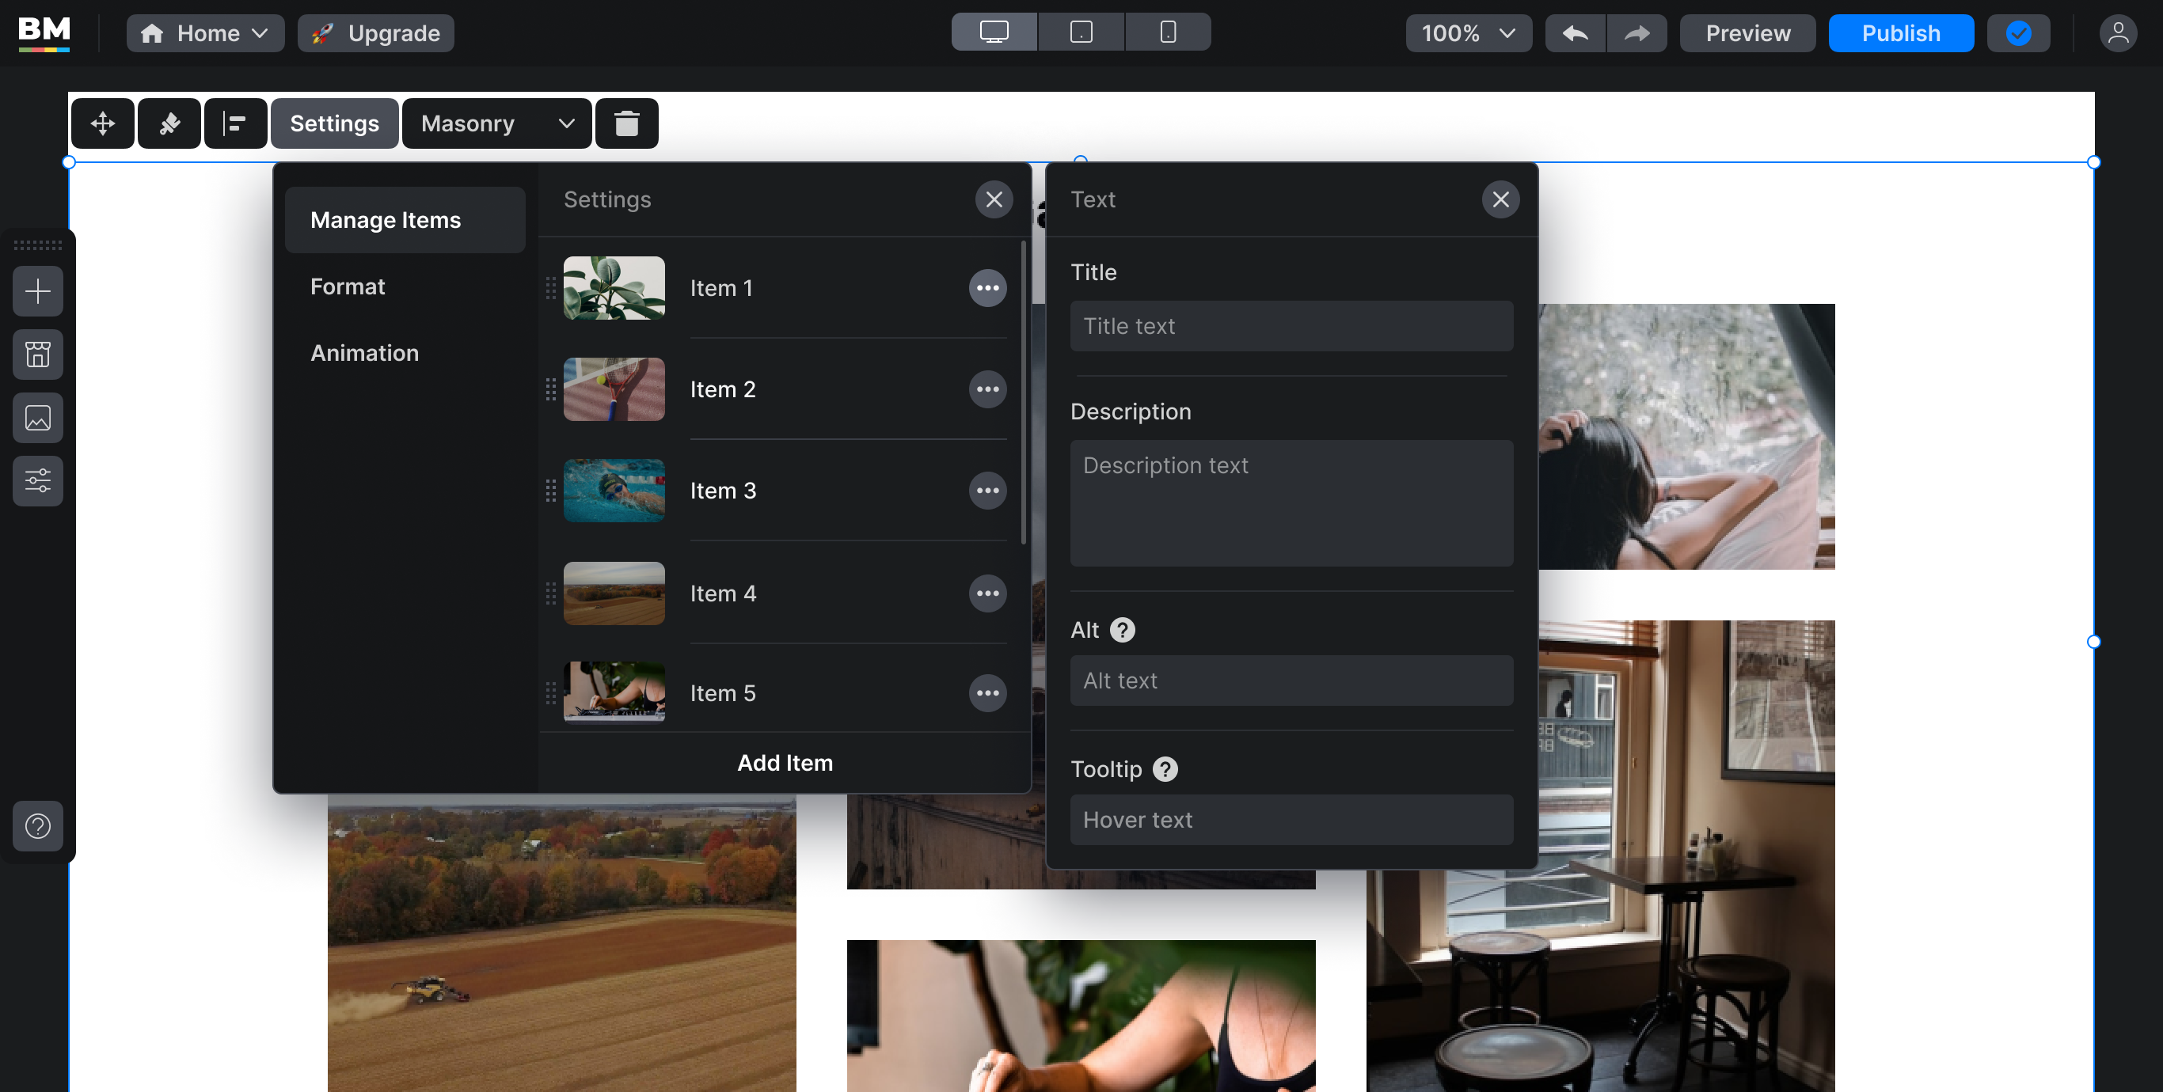The width and height of the screenshot is (2163, 1092).
Task: Expand the Masonry layout dropdown
Action: (496, 123)
